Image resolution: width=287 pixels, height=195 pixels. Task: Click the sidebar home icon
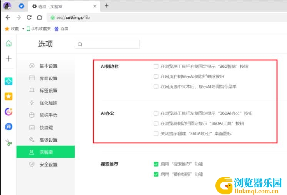click(8, 43)
